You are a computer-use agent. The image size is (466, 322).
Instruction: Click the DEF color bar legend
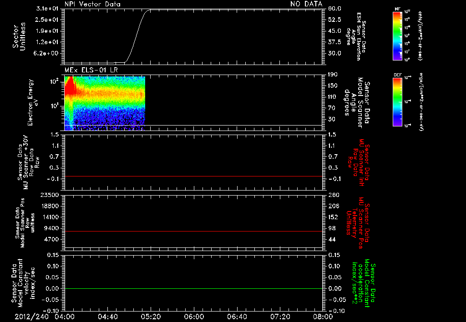point(397,102)
